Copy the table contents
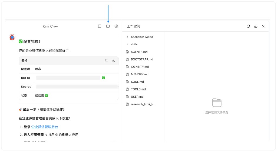This screenshot has height=152, width=277. tap(107, 60)
